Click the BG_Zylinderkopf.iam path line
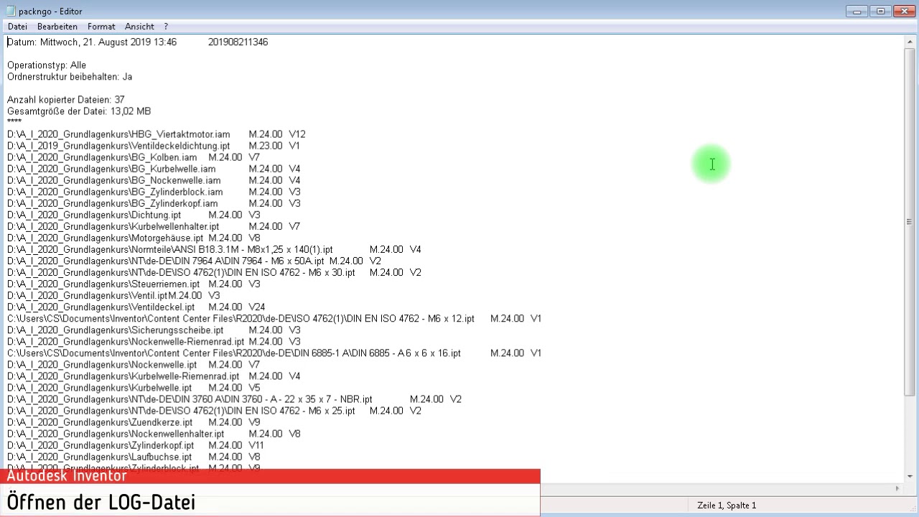Viewport: 919px width, 517px height. [x=154, y=203]
